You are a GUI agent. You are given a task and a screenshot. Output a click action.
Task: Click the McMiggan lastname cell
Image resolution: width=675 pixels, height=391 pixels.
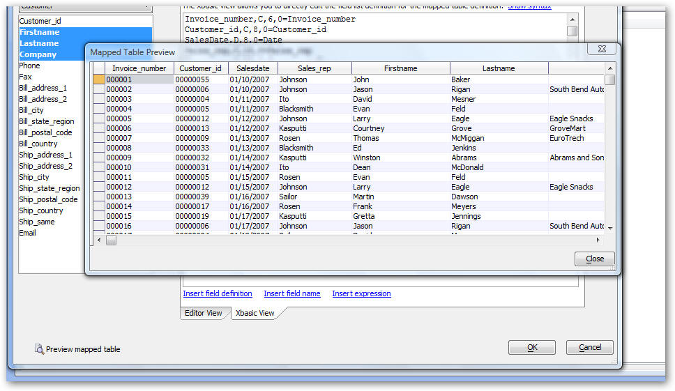(x=499, y=138)
